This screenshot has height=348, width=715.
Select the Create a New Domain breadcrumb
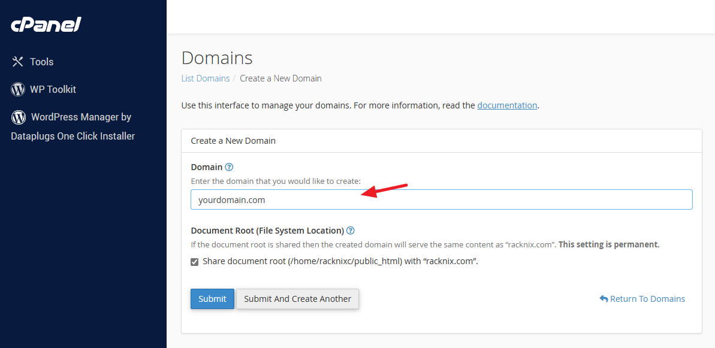pyautogui.click(x=280, y=78)
